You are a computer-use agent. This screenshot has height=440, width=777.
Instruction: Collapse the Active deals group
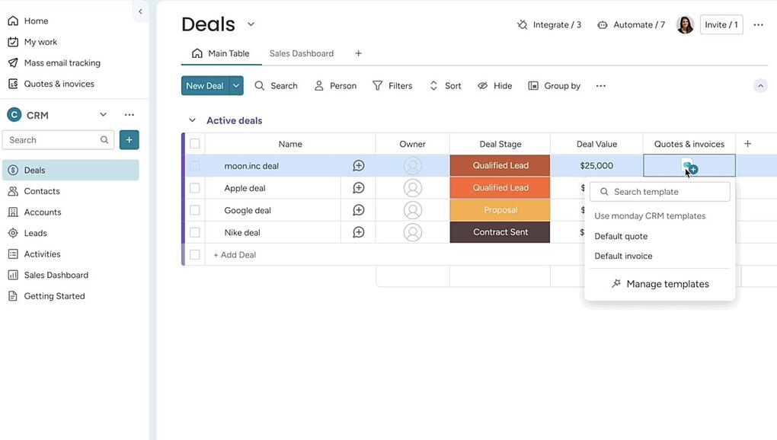pos(192,120)
